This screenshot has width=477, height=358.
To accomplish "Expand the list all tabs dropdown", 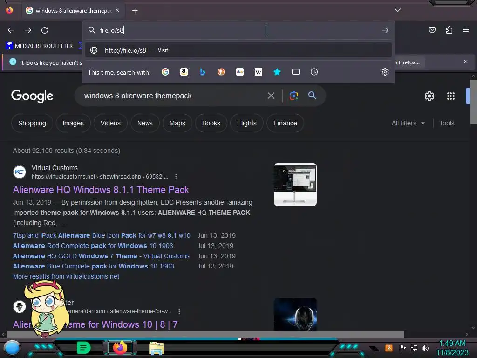I will pyautogui.click(x=398, y=10).
